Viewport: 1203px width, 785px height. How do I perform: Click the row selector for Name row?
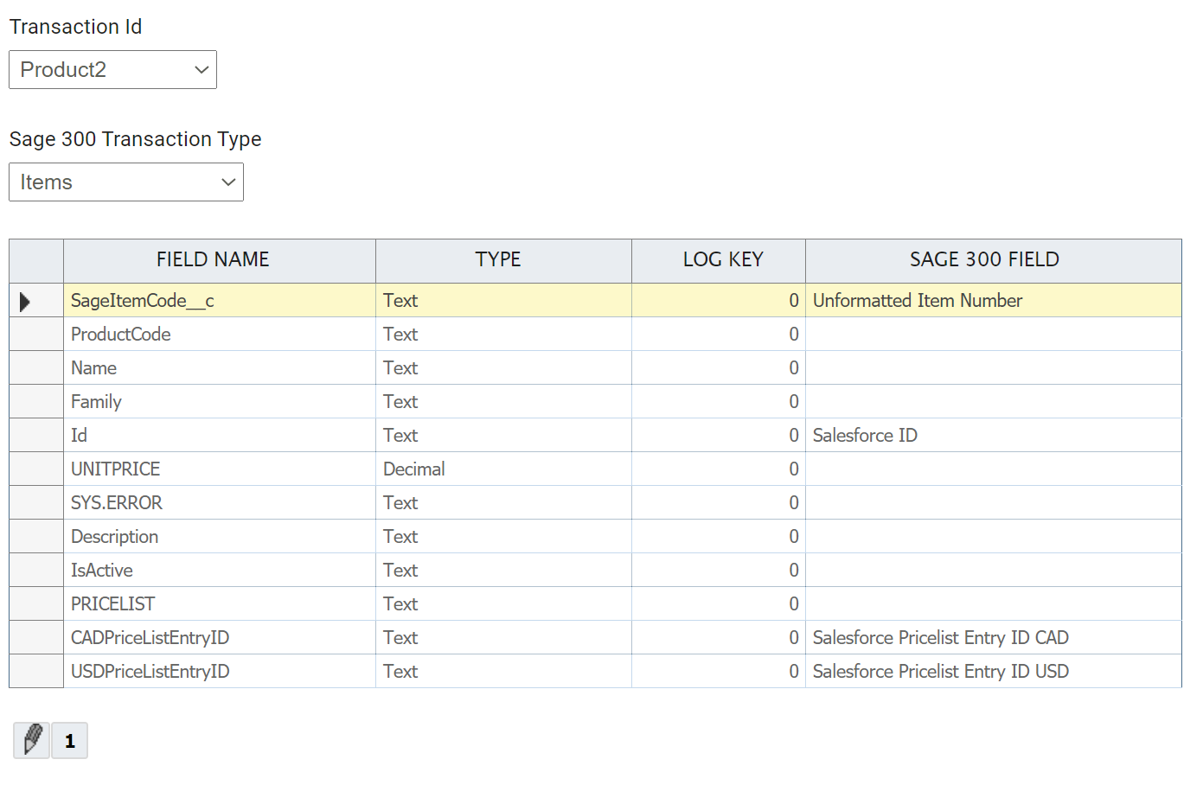(36, 368)
